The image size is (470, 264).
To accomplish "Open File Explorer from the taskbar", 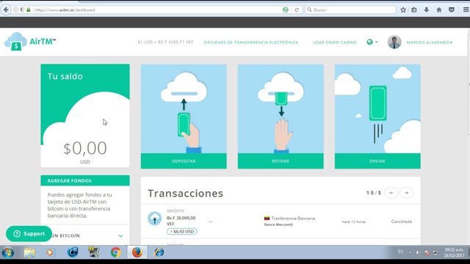I will pyautogui.click(x=29, y=252).
